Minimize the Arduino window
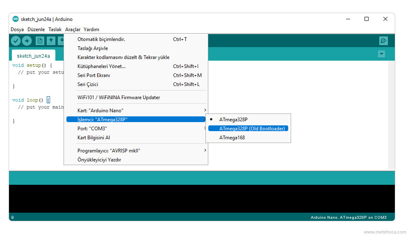 tap(348, 19)
